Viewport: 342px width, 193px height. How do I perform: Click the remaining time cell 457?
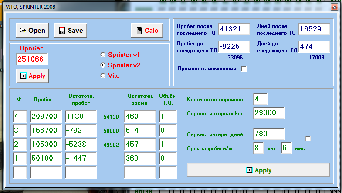pos(140,145)
